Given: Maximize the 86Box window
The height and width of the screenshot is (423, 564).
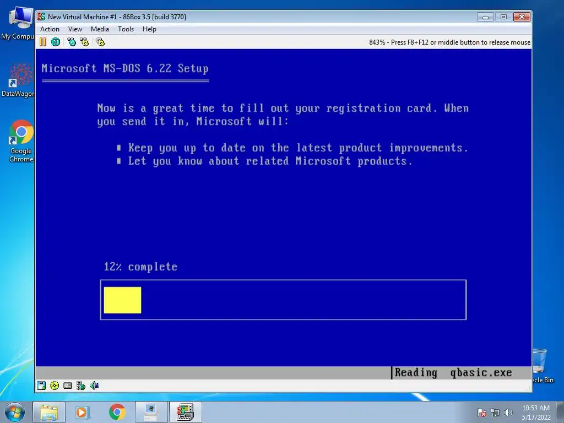Looking at the screenshot, I should pos(503,17).
